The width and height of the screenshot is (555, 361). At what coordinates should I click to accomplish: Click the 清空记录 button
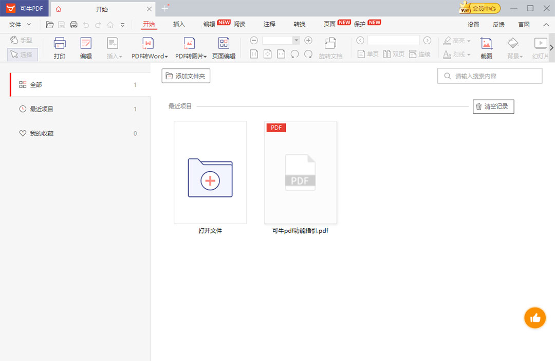point(493,106)
